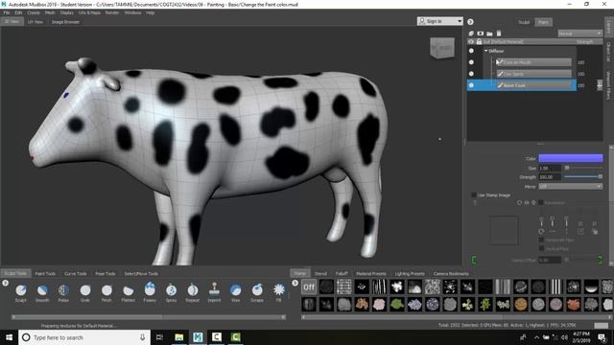
Task: Click the ViewCube navigation cube
Action: 442,48
